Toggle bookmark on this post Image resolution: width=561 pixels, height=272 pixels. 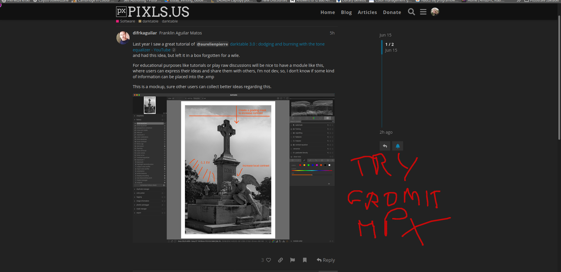tap(305, 260)
